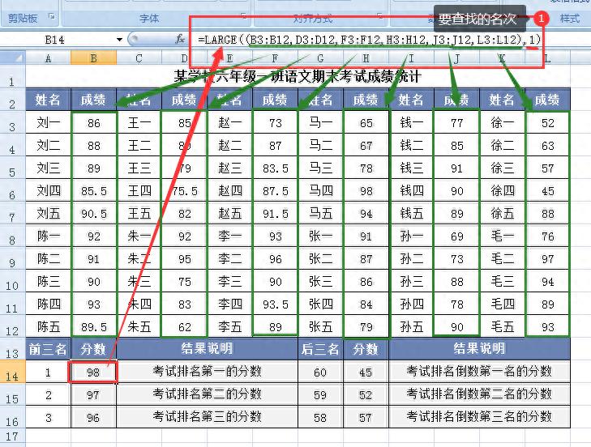Click the name cell 马五
591x447 pixels.
[x=320, y=214]
